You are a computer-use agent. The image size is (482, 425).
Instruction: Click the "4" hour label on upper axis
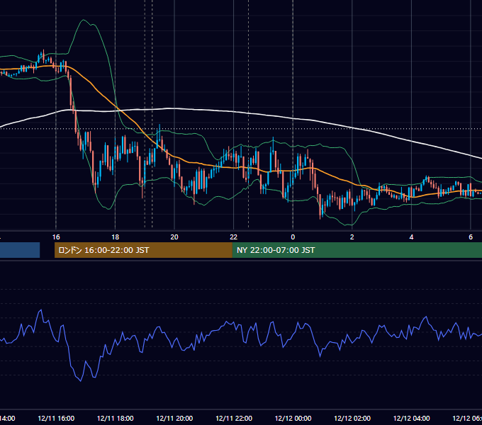point(411,237)
